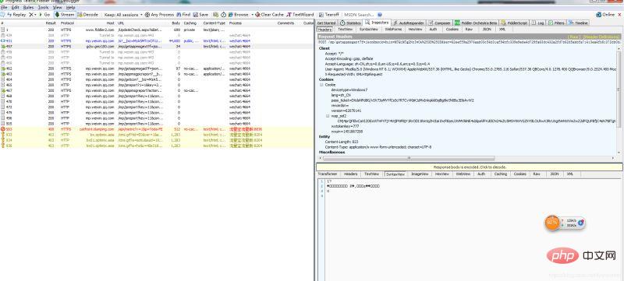Click the WinConfig comment bubble icon
Screen dimensions: 624x281
(2, 15)
